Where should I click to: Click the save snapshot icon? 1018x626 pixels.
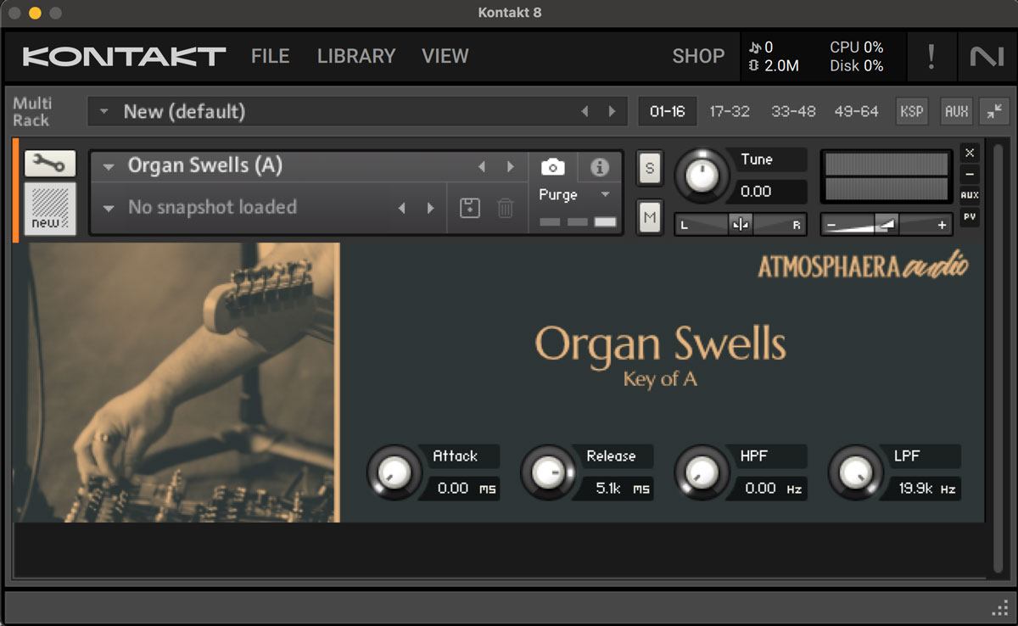click(x=469, y=208)
